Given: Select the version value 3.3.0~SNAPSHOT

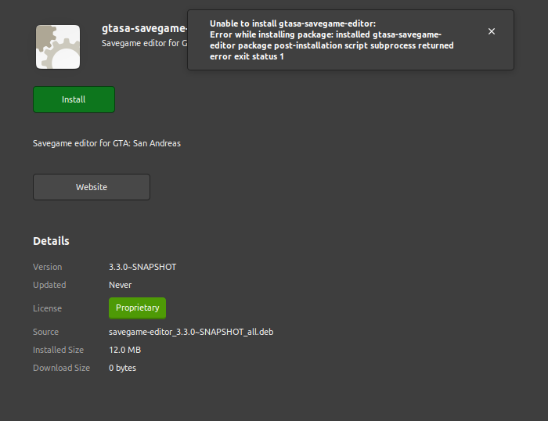Looking at the screenshot, I should pos(142,267).
